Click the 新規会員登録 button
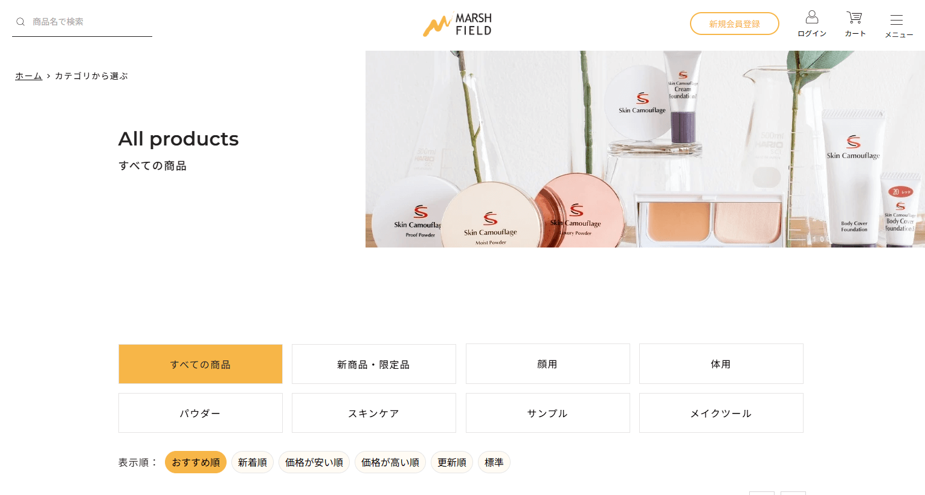 (x=735, y=24)
